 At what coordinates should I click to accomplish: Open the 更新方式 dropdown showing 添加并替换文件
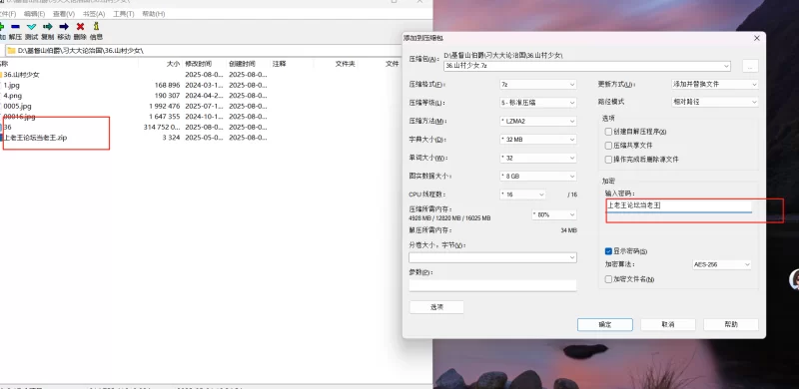click(715, 84)
